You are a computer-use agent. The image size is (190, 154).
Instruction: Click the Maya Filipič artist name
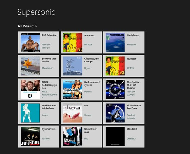(x=47, y=68)
